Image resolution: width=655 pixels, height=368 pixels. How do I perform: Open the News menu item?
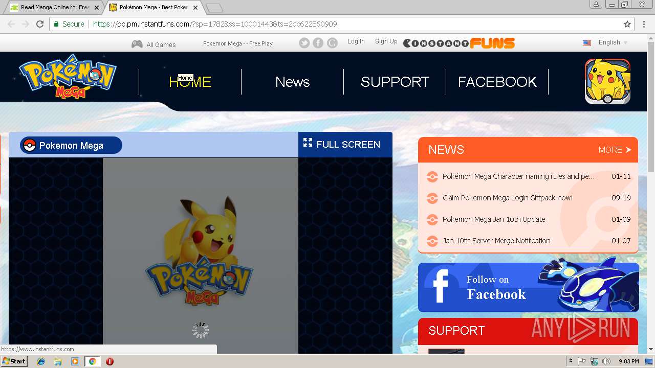coord(293,82)
